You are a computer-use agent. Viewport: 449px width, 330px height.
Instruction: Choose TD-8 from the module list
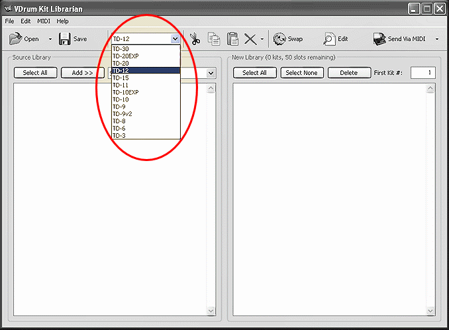click(x=146, y=121)
